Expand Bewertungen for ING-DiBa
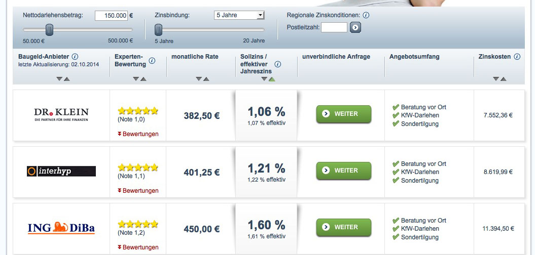The image size is (535, 255). pos(138,247)
